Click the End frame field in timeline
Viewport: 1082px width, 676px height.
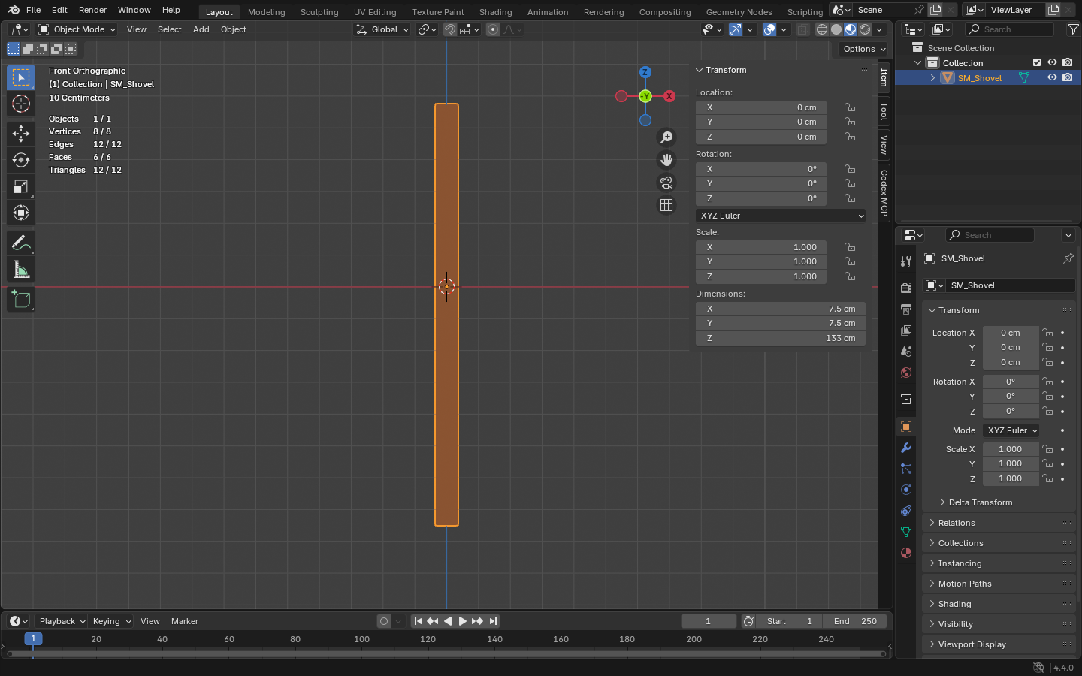coord(855,621)
